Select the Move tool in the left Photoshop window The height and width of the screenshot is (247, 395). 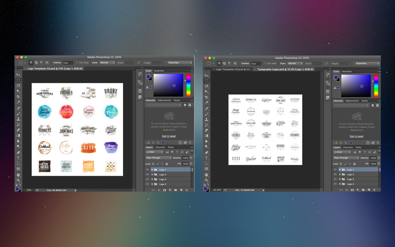[x=18, y=75]
